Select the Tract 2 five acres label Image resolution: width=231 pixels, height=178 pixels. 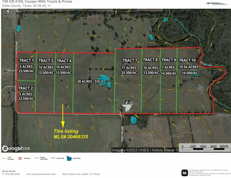(x=26, y=94)
